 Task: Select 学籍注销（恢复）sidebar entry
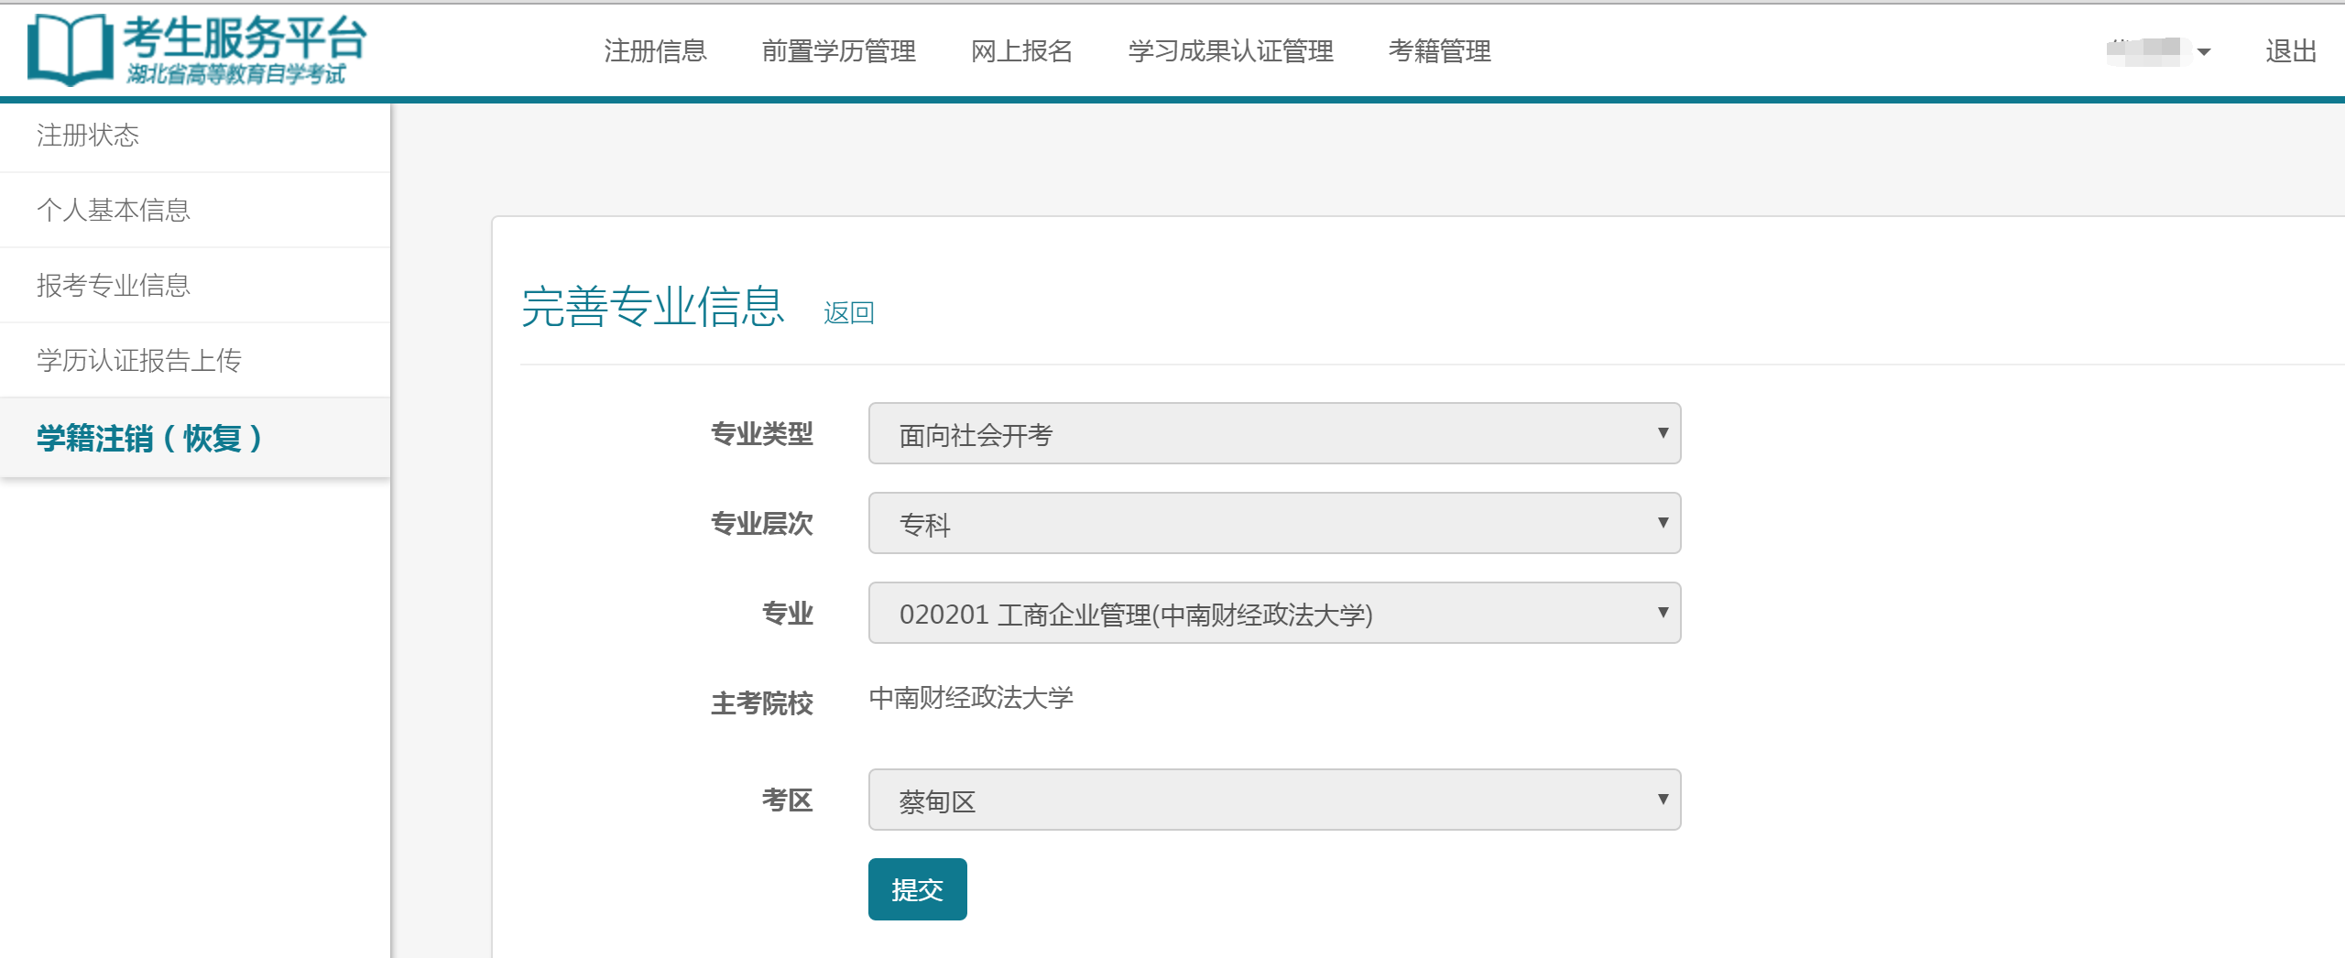coord(150,439)
